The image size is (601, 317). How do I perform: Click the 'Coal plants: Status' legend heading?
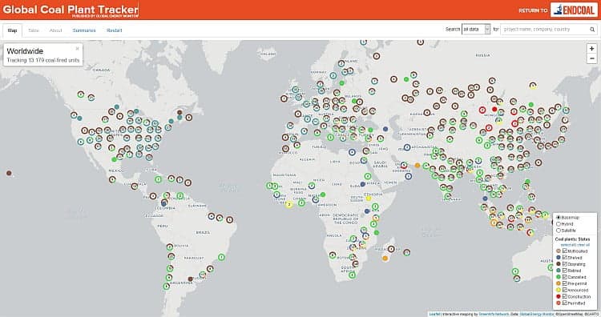point(573,239)
